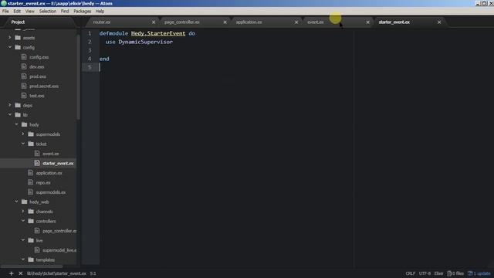The height and width of the screenshot is (278, 494).
Task: Close the starter_event.ex tab
Action: point(439,22)
